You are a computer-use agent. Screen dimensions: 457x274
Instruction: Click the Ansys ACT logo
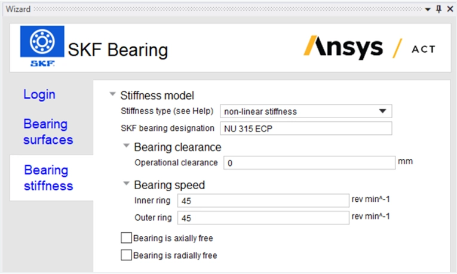tap(370, 48)
